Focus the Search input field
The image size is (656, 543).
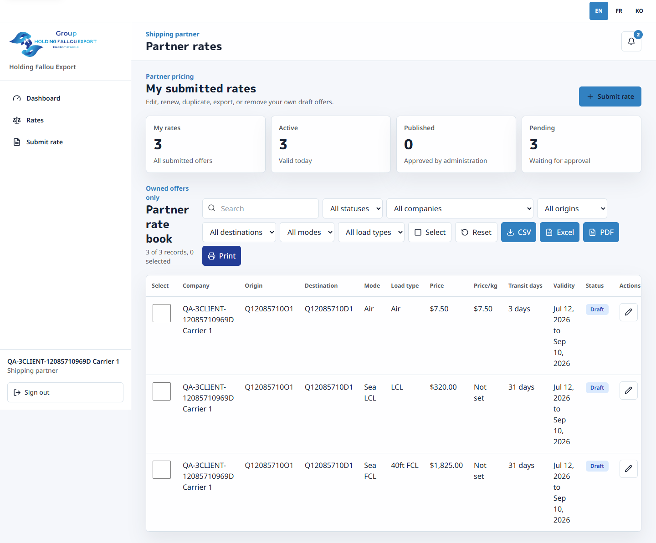coord(261,208)
